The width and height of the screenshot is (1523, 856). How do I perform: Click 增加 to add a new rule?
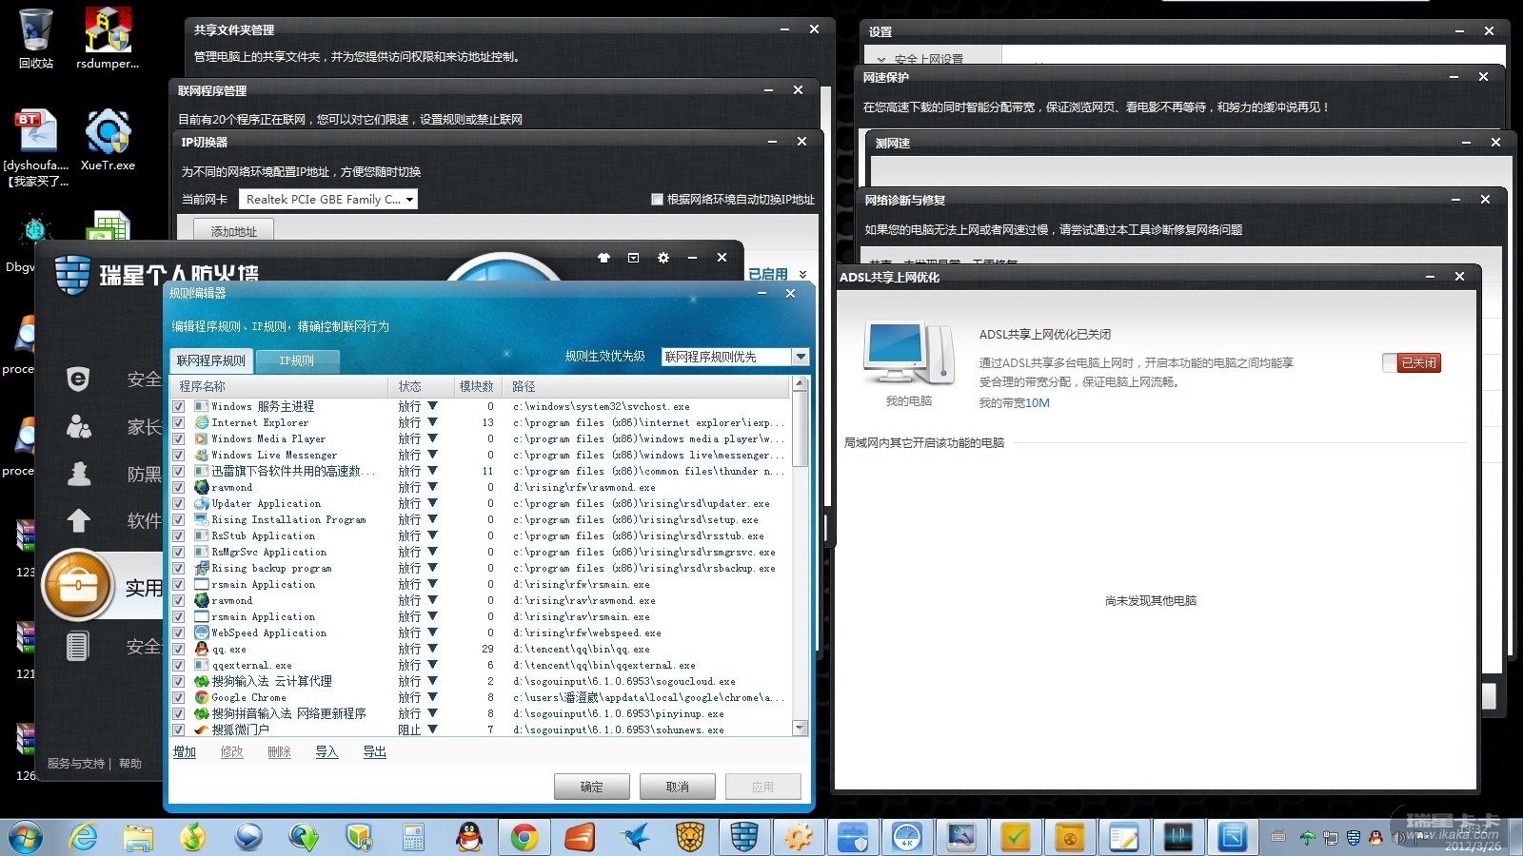[x=184, y=752]
